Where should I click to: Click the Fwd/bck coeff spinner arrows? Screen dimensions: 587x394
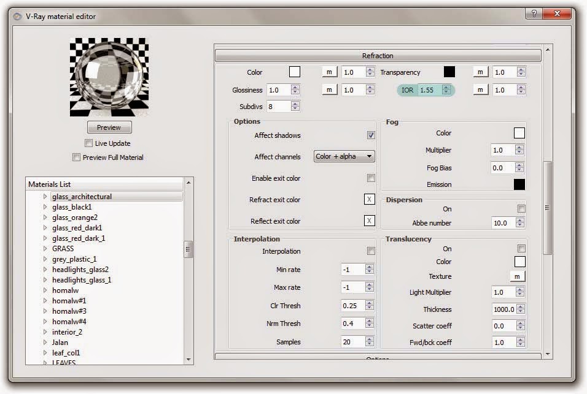tap(520, 342)
